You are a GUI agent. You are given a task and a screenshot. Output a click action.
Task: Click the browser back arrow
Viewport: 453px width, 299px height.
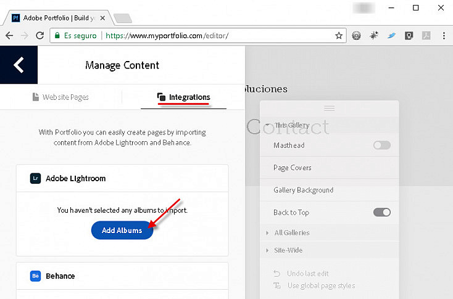pyautogui.click(x=9, y=36)
